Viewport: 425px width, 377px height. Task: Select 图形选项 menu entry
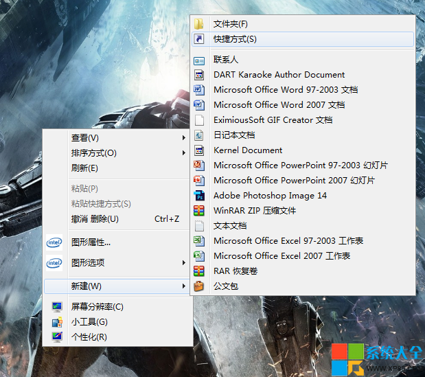point(117,263)
